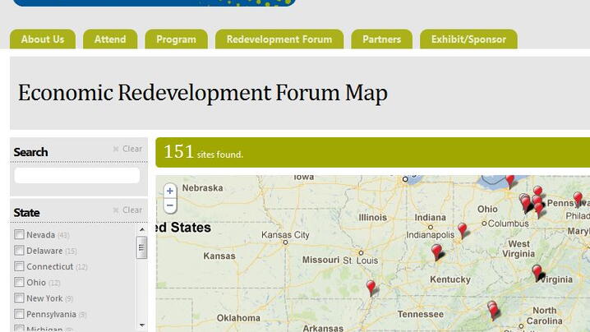Tick the Ohio state checkbox
The image size is (590, 332).
[x=19, y=282]
